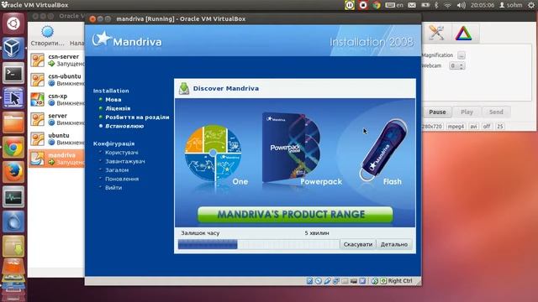This screenshot has height=302, width=538.
Task: Click the Загалом configuration step
Action: coord(117,170)
